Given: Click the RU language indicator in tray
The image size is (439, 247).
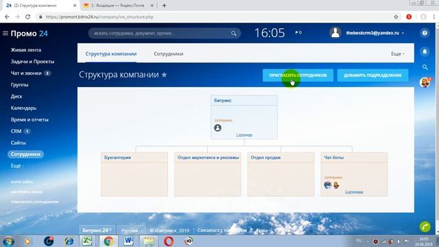Looking at the screenshot, I should [359, 240].
